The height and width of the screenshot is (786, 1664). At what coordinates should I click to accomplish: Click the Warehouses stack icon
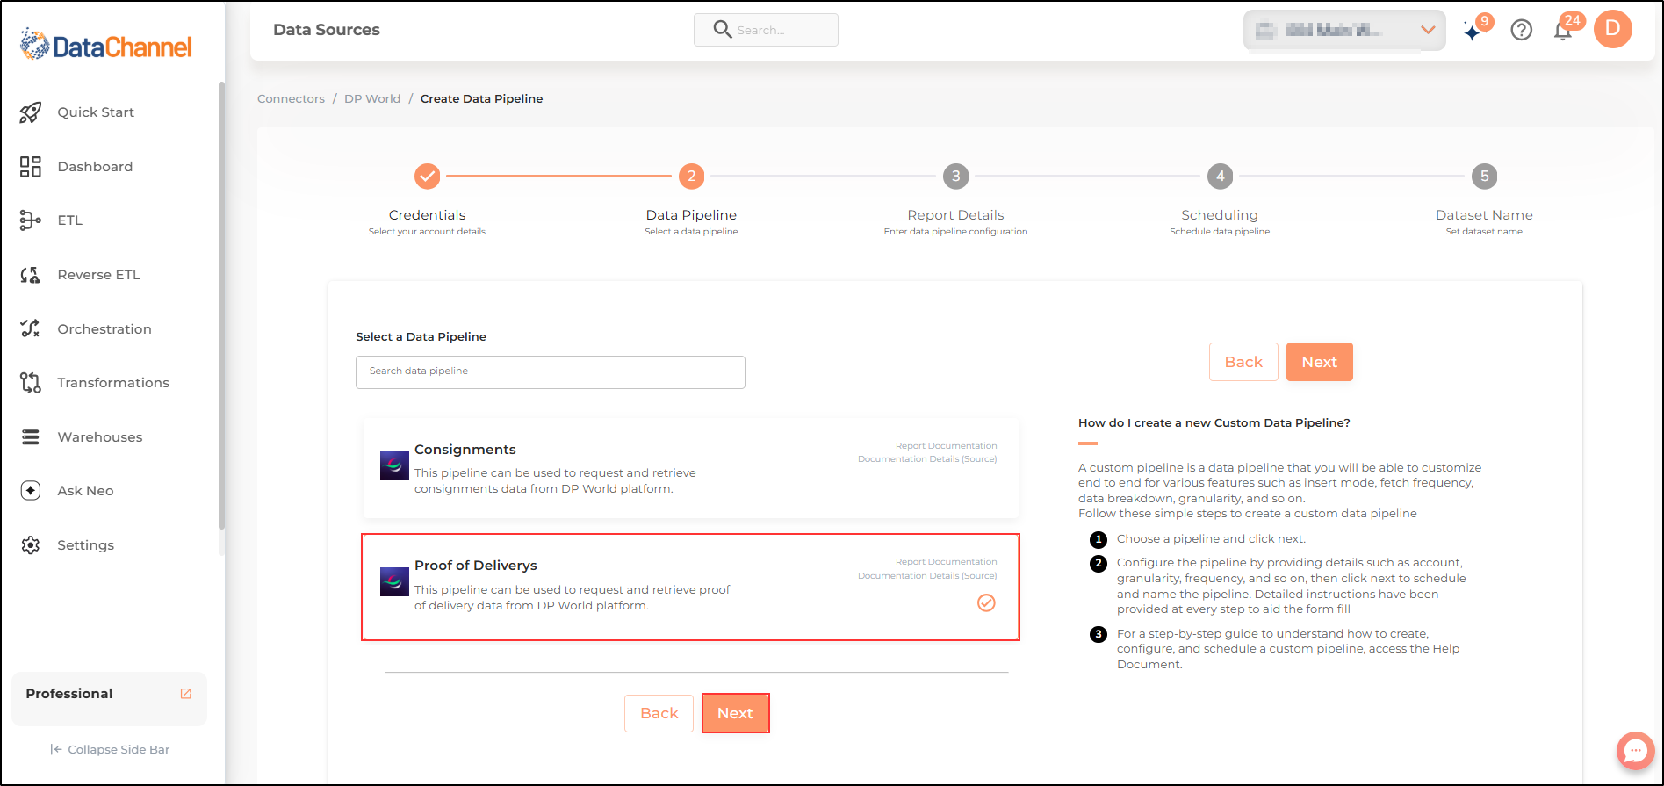coord(31,437)
